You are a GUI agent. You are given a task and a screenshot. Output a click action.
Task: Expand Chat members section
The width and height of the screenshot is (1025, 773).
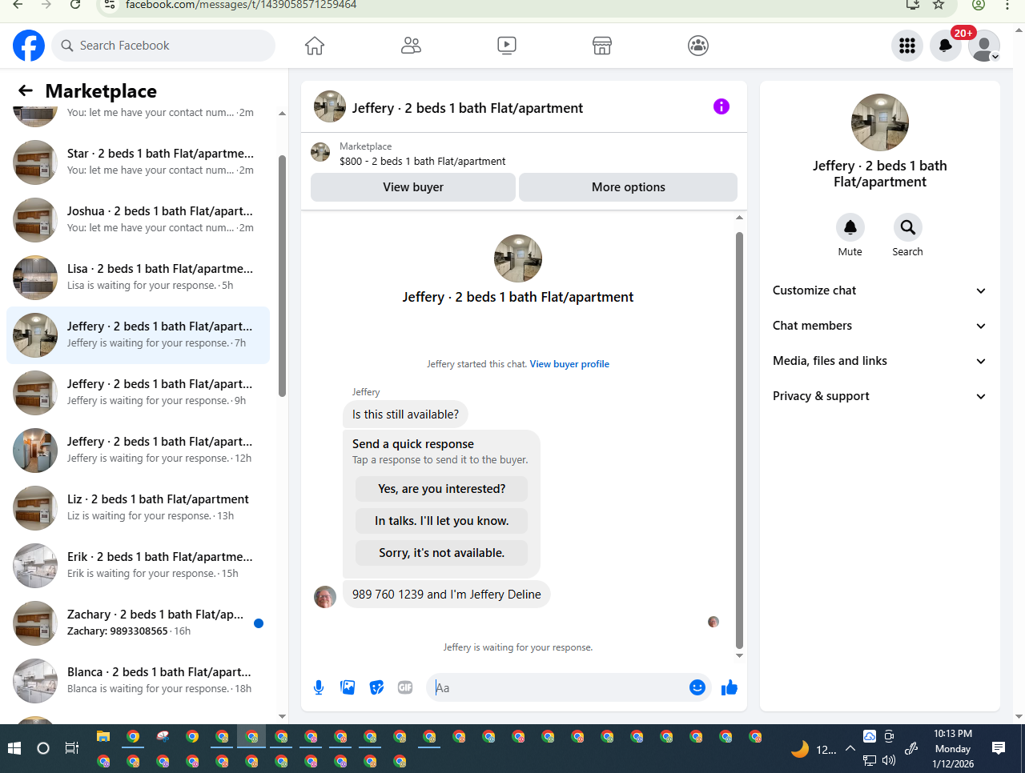click(879, 326)
